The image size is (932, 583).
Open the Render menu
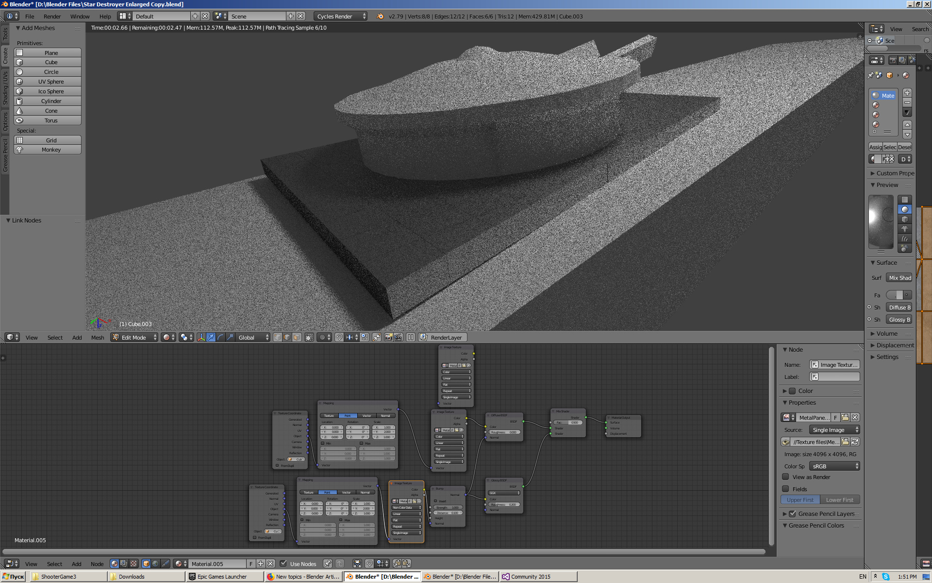click(x=52, y=16)
